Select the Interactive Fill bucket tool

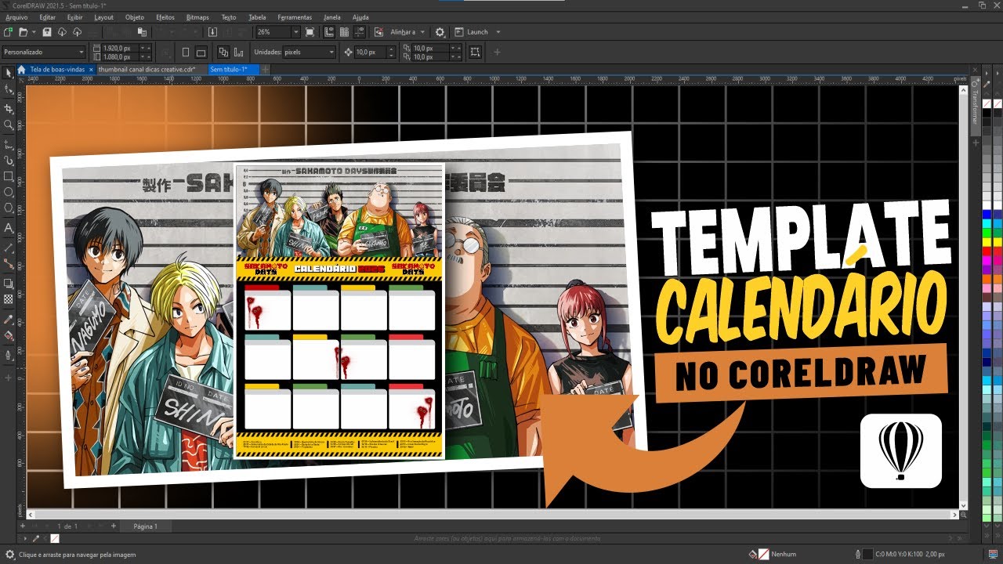(x=9, y=335)
